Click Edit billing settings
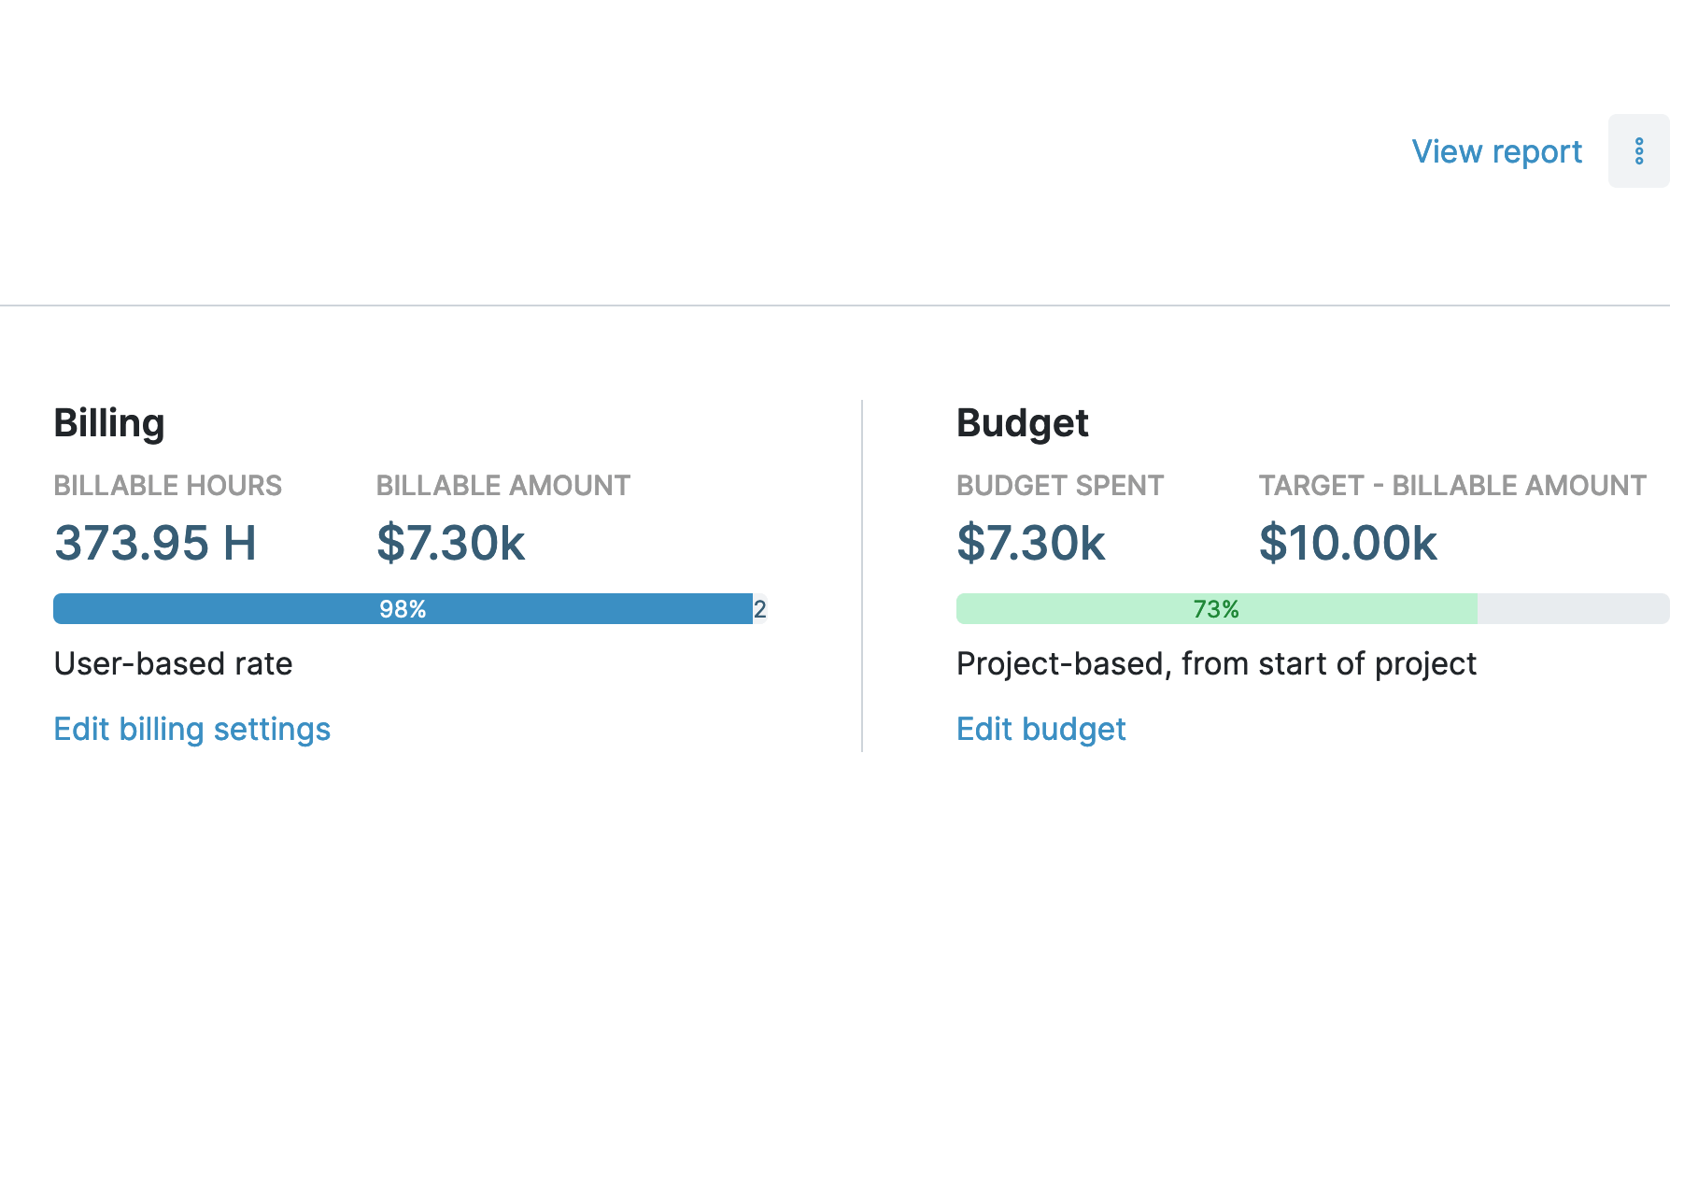This screenshot has height=1194, width=1698. [x=191, y=729]
